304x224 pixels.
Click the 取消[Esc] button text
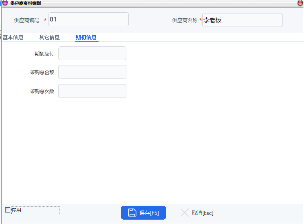pyautogui.click(x=203, y=213)
